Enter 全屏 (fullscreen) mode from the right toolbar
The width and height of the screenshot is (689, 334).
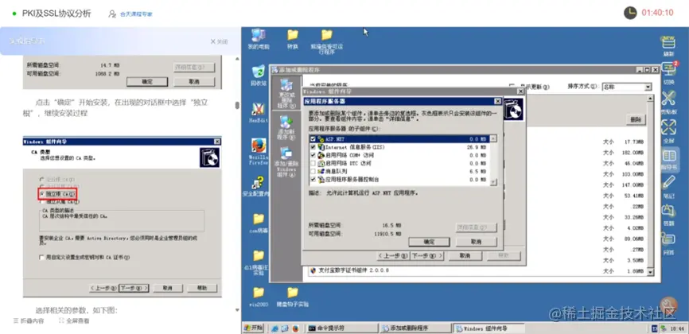point(668,131)
